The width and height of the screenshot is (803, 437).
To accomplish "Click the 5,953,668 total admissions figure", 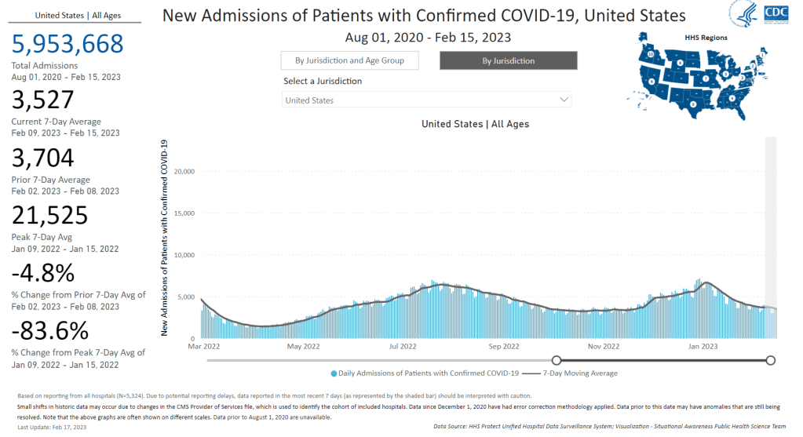I will coord(68,44).
